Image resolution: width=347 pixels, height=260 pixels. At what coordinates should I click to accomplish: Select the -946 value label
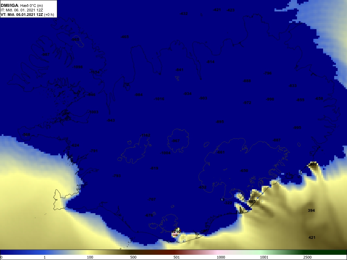[x=91, y=95]
